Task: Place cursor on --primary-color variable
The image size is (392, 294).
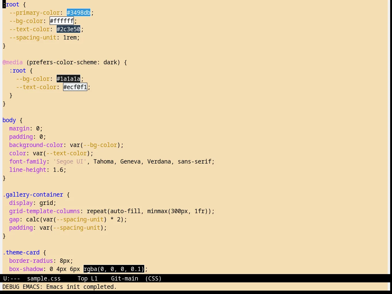Action: (34, 13)
